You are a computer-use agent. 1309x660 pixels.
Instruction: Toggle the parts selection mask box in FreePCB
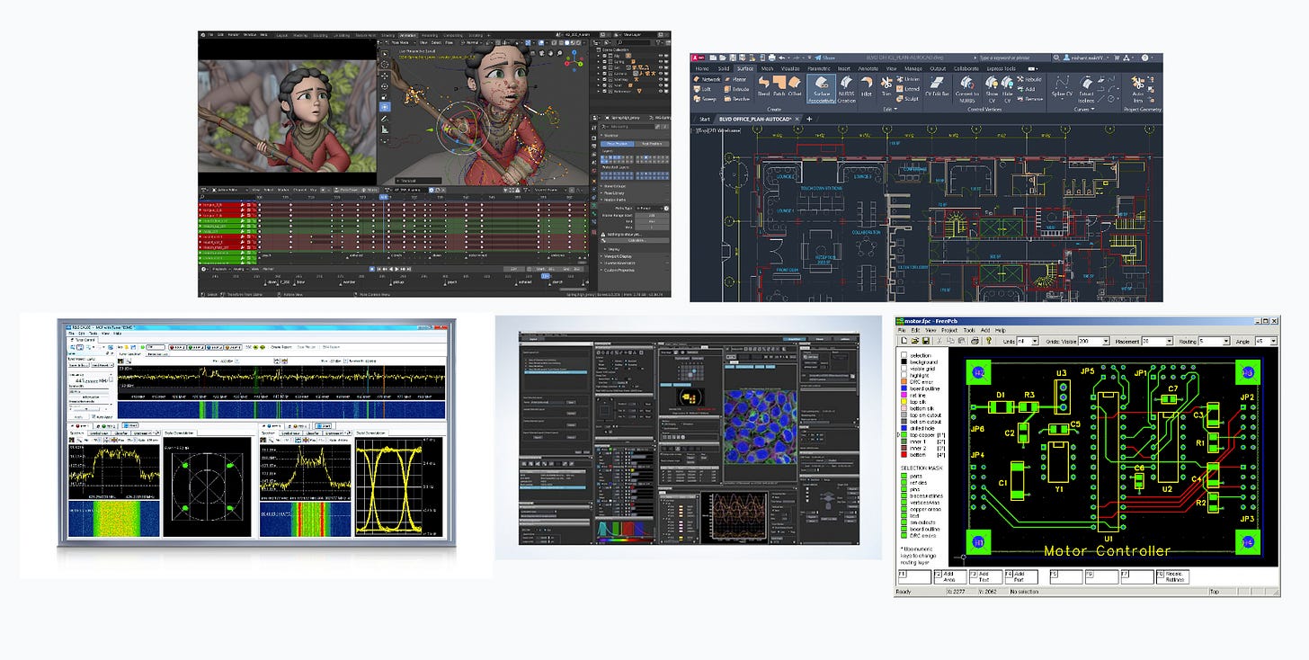tap(905, 477)
